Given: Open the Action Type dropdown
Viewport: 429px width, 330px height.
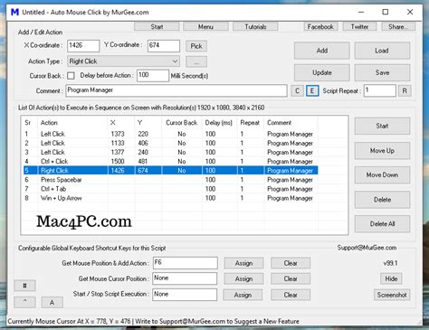Looking at the screenshot, I should click(x=123, y=61).
